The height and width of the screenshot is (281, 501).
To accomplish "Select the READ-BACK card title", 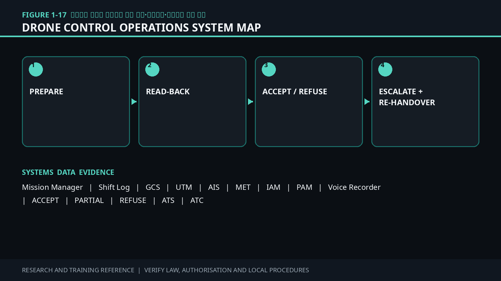I will [x=168, y=91].
